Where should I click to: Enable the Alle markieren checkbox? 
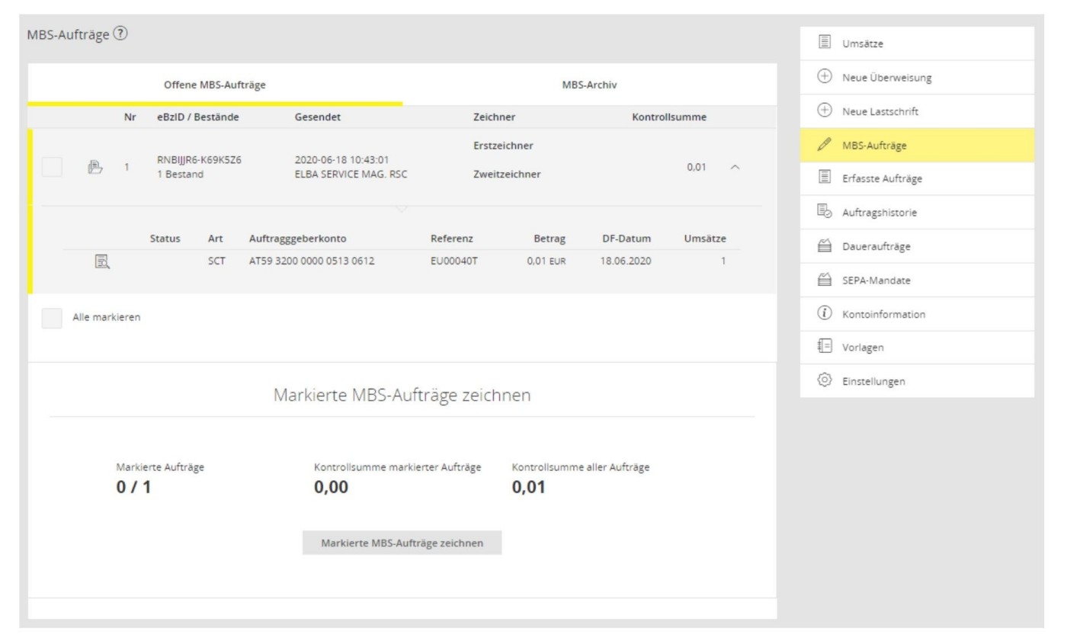pos(52,318)
